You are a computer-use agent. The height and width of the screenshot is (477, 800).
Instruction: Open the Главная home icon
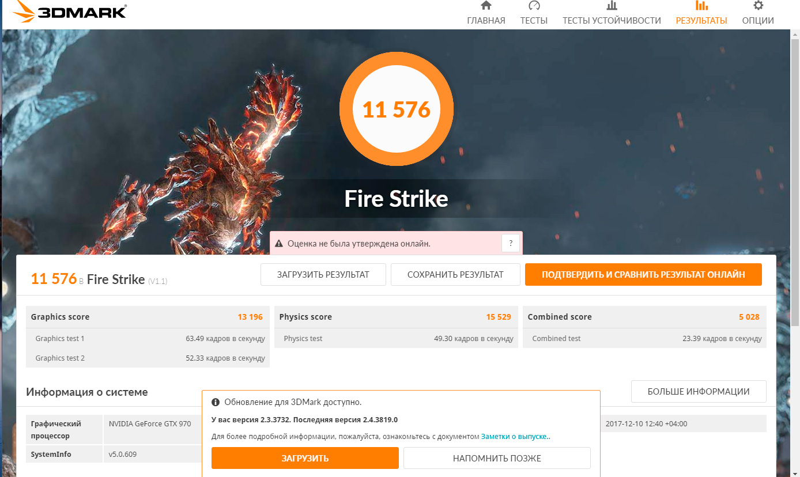(486, 6)
